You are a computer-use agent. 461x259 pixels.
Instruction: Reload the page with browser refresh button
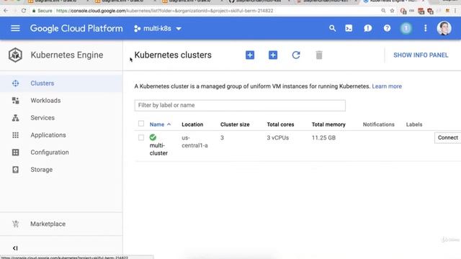click(x=24, y=11)
